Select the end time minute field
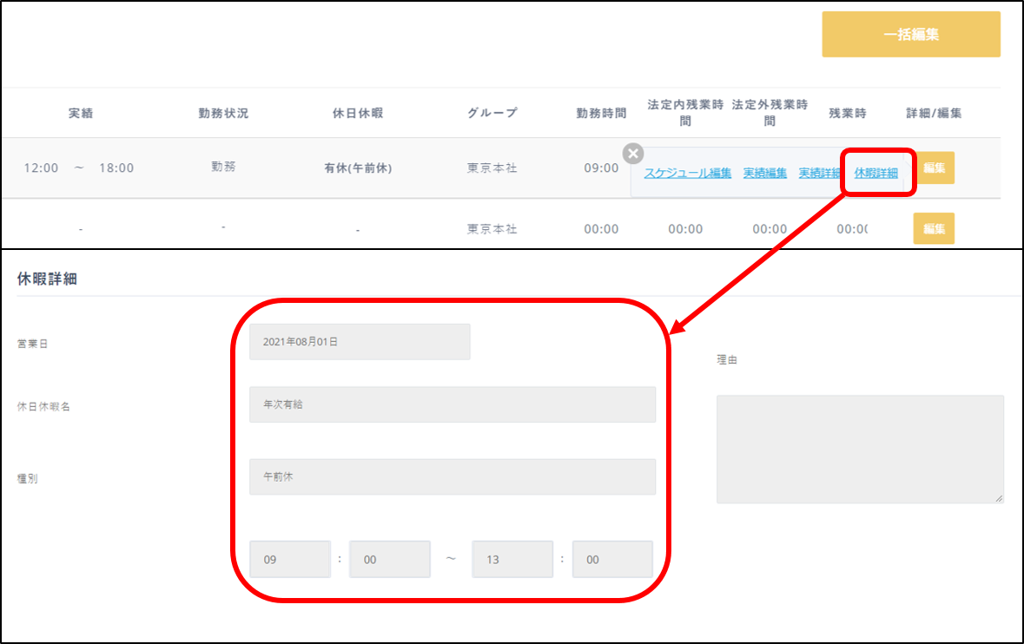This screenshot has height=644, width=1024. (611, 560)
